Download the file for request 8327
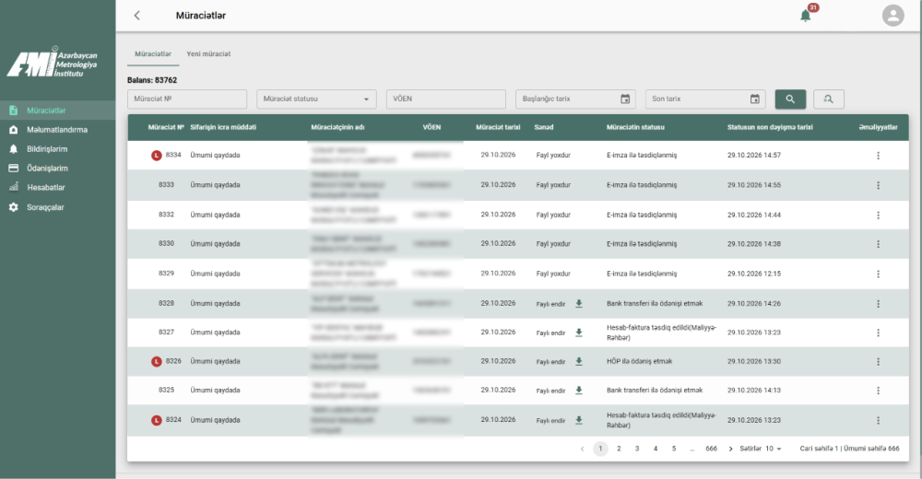The width and height of the screenshot is (922, 479). [x=579, y=332]
